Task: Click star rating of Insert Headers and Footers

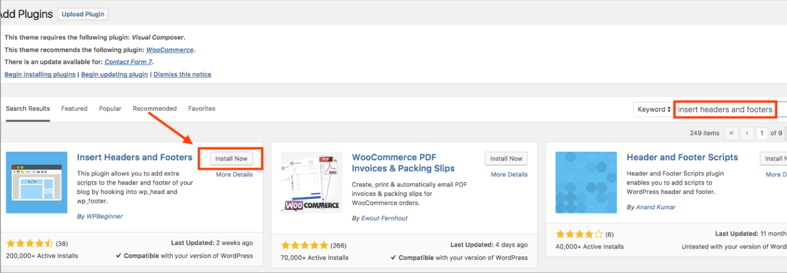Action: (x=30, y=244)
